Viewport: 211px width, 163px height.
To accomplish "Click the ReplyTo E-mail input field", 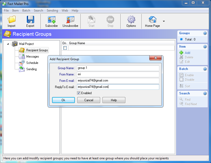I will (118, 87).
